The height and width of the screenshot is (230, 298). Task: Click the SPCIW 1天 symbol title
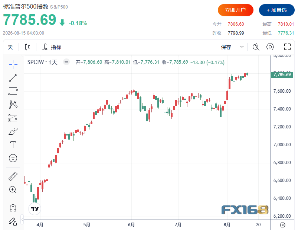pyautogui.click(x=42, y=62)
